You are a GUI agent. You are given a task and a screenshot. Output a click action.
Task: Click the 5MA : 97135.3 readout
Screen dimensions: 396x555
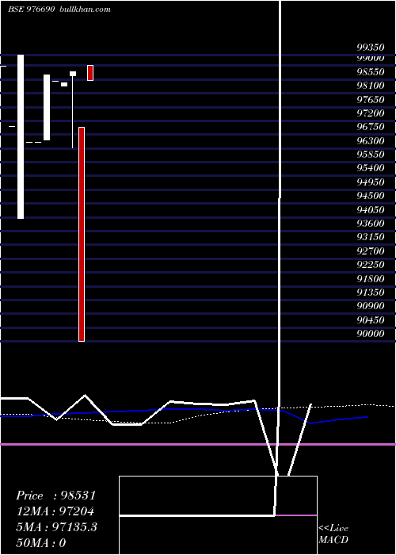pos(56,527)
